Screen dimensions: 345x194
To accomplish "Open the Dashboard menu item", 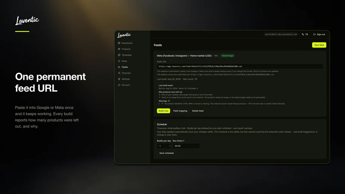I will (127, 43).
